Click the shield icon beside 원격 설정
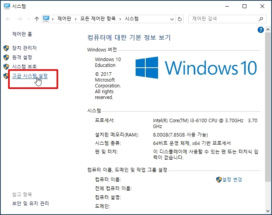 (x=6, y=58)
